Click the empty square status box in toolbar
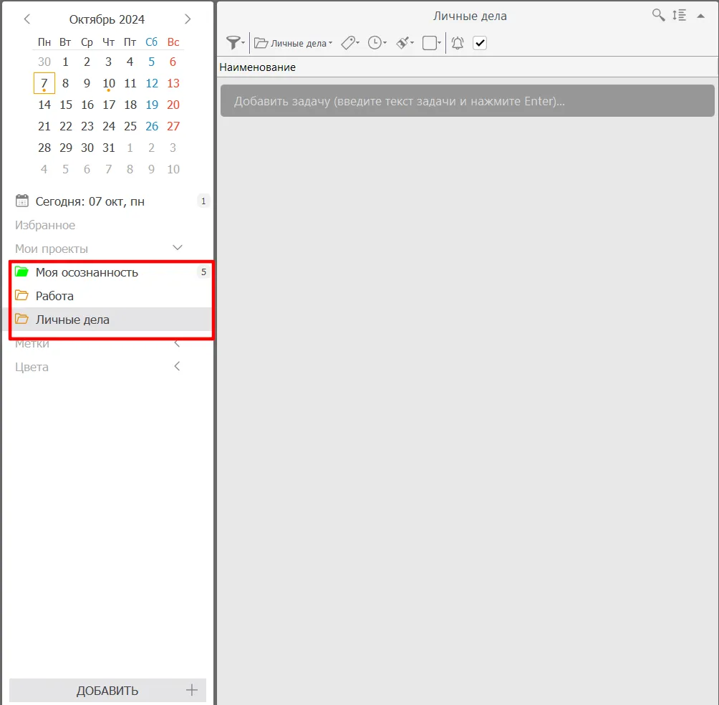 coord(430,43)
